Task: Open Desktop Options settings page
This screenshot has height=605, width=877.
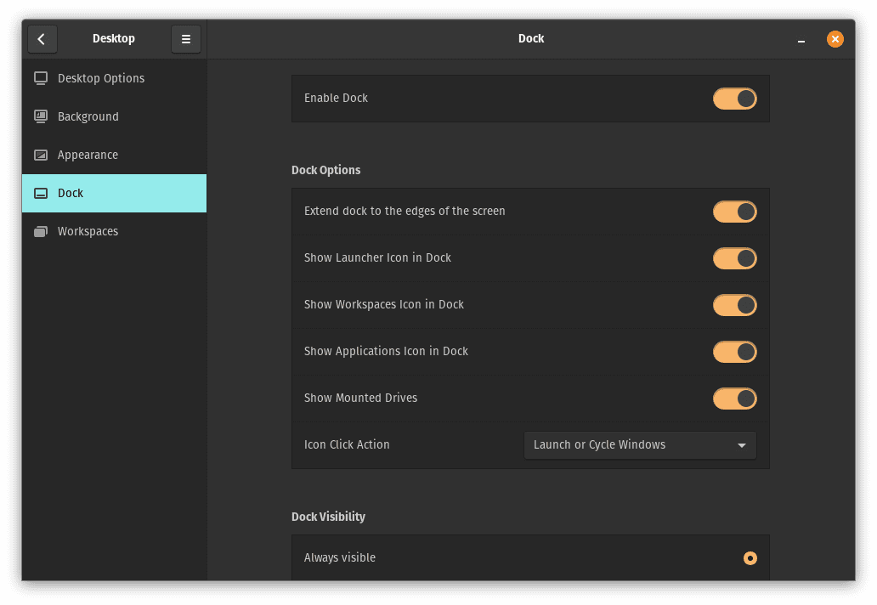Action: tap(114, 78)
